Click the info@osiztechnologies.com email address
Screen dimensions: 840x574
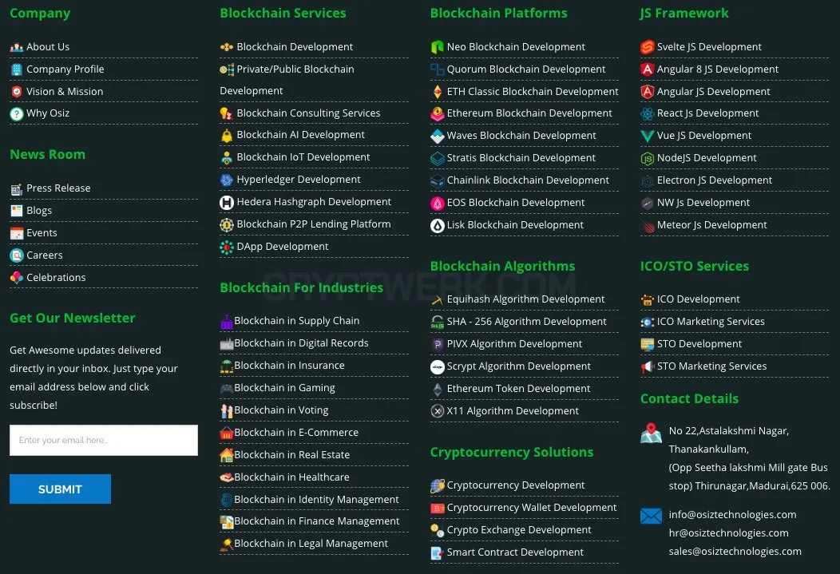tap(732, 515)
